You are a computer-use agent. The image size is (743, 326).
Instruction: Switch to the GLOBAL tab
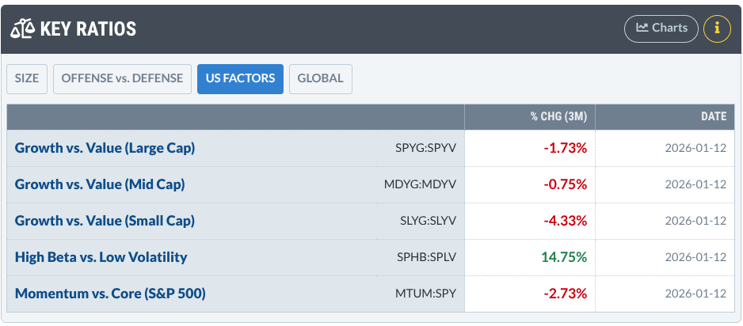[320, 78]
